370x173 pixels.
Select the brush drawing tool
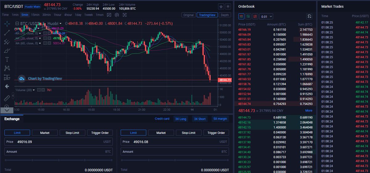pyautogui.click(x=7, y=51)
